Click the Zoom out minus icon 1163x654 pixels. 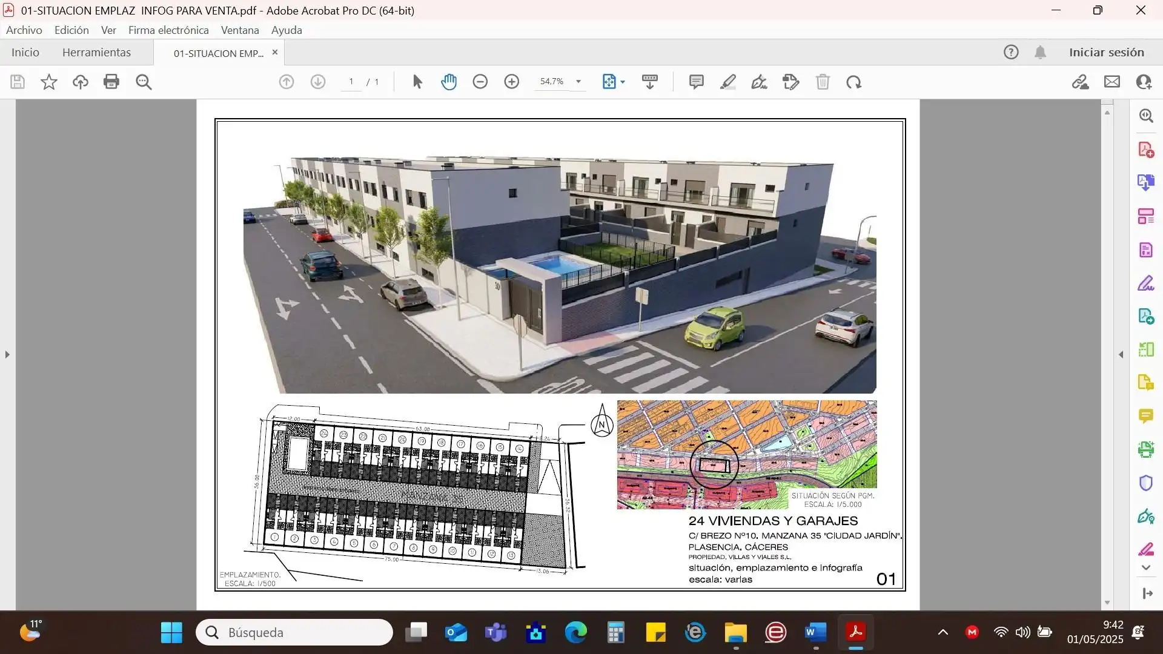click(480, 82)
